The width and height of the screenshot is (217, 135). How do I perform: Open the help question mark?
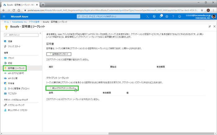173,16
